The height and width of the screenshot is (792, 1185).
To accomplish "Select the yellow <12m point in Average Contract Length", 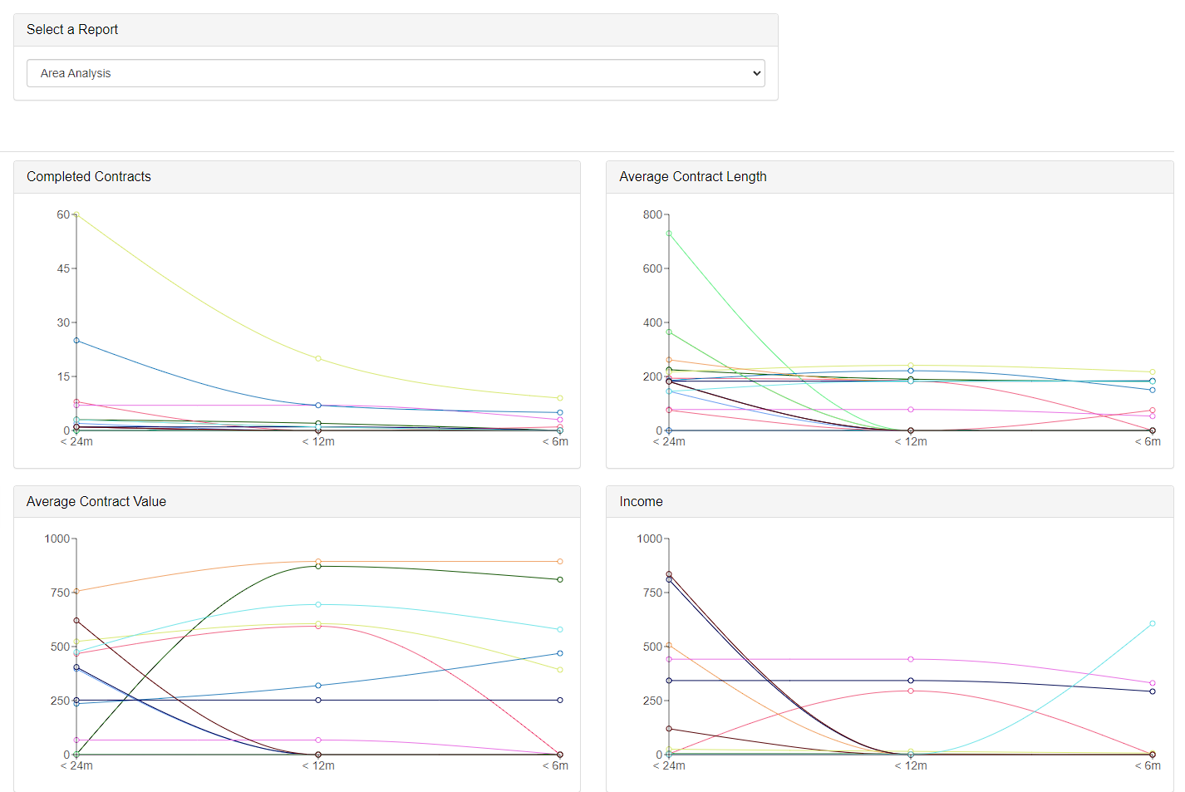I will tap(911, 366).
